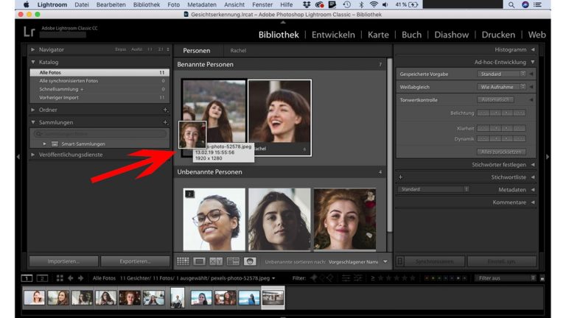Switch to the Entwickeln module
Viewport: 566px width, 318px height.
pos(333,35)
